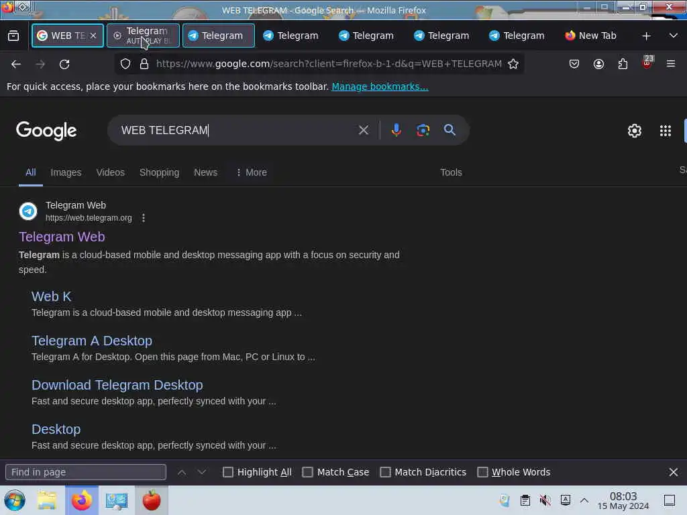Enable Match Diacritics checkbox
This screenshot has width=687, height=515.
[385, 472]
